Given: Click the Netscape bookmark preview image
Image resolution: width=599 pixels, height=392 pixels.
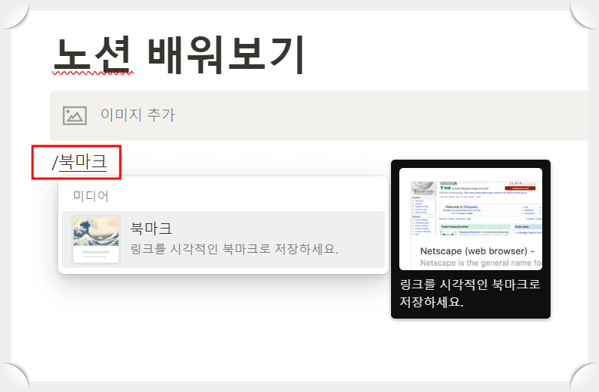Looking at the screenshot, I should click(x=470, y=219).
